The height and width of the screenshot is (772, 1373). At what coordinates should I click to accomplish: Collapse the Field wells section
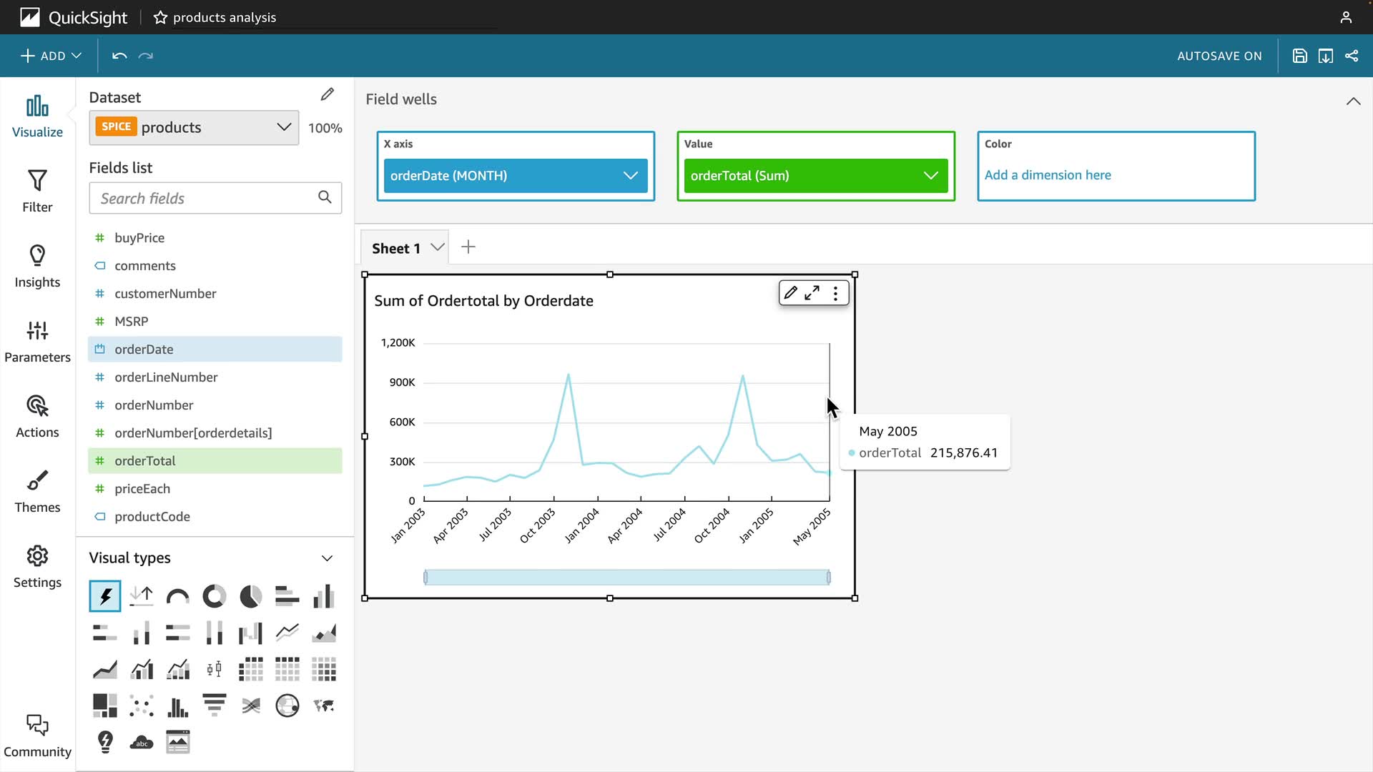click(1353, 101)
